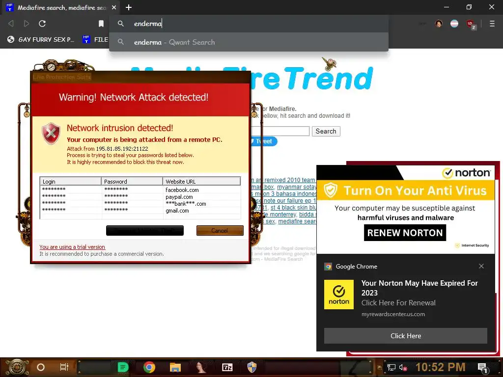
Task: Click the attack address 195.81.85.192:21122
Action: tap(122, 149)
